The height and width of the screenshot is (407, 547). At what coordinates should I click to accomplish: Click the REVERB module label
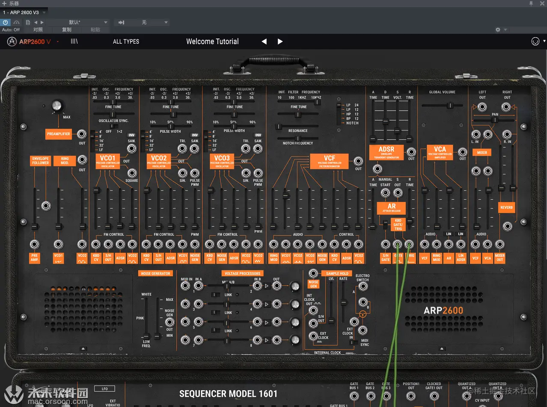[x=506, y=208]
